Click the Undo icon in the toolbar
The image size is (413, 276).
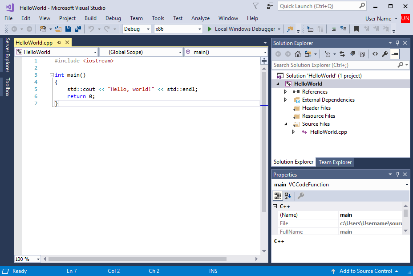point(92,29)
